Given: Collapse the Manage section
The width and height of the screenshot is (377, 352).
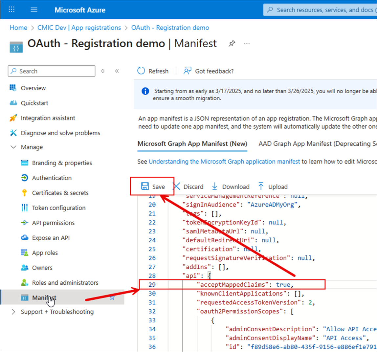Looking at the screenshot, I should [x=13, y=147].
